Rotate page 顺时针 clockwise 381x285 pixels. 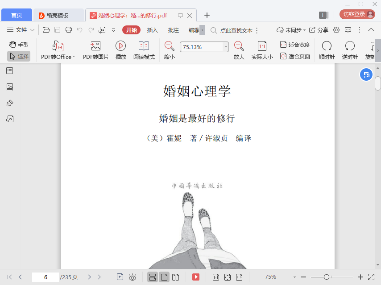[327, 50]
